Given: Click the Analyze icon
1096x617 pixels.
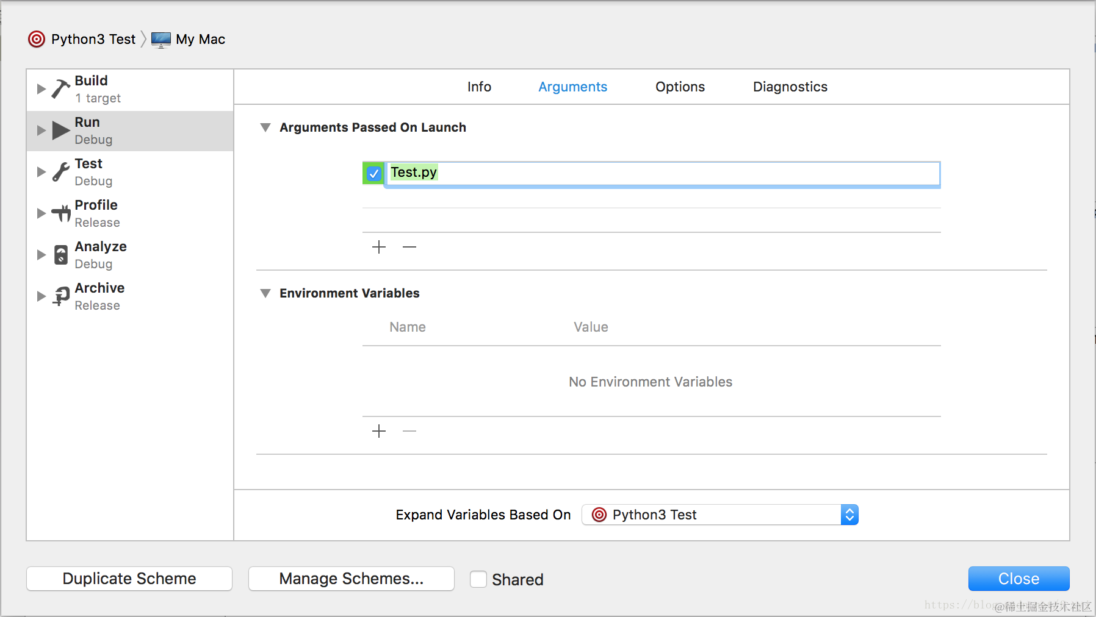Looking at the screenshot, I should [x=61, y=255].
